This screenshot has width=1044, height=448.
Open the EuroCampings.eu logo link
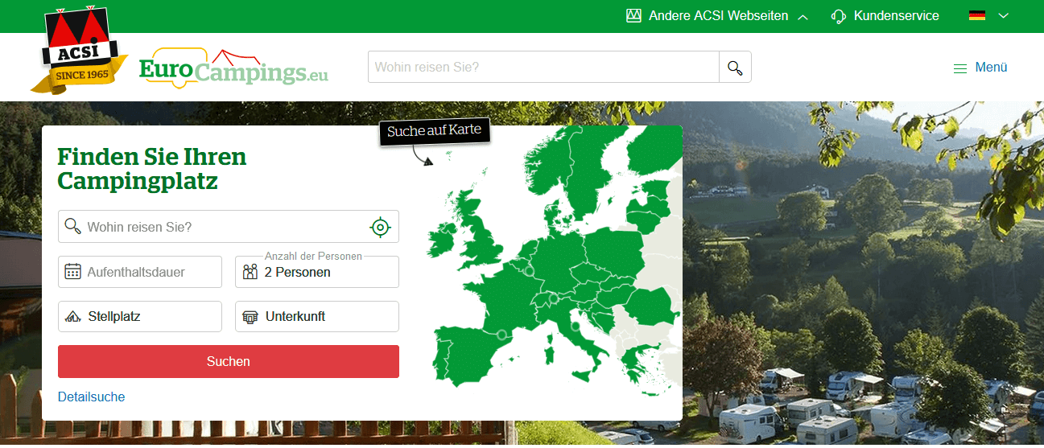coord(233,68)
